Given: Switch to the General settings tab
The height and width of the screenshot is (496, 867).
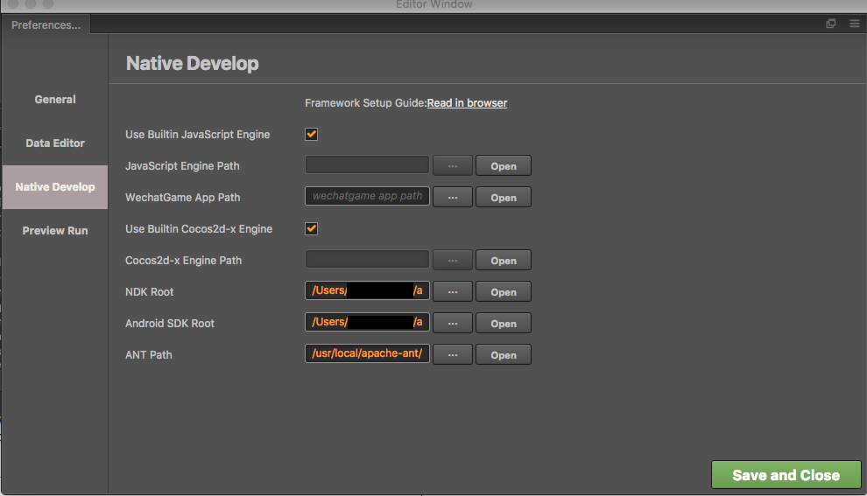Looking at the screenshot, I should pyautogui.click(x=55, y=100).
